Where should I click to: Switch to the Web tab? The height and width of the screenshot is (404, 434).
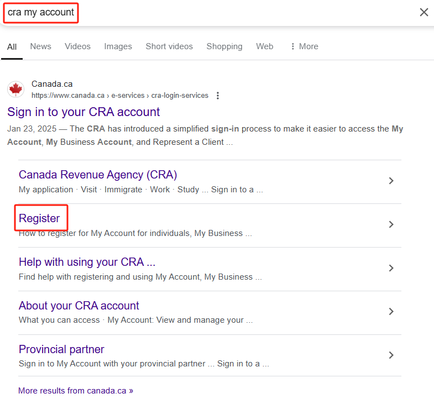click(265, 46)
